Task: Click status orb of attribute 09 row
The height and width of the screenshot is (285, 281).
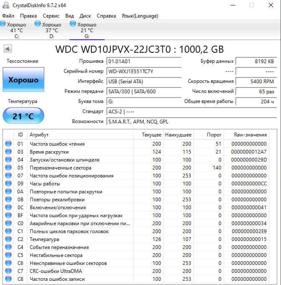Action: click(x=8, y=183)
